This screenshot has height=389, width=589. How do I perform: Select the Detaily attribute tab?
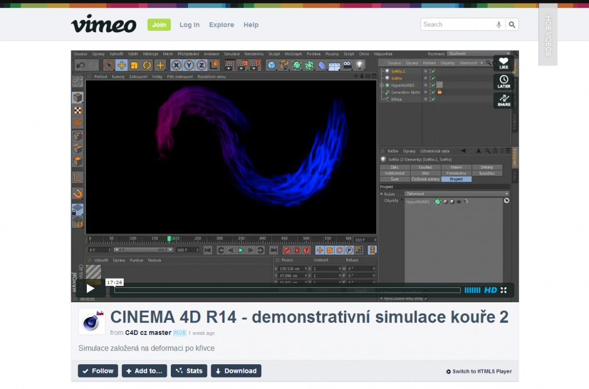pyautogui.click(x=487, y=167)
